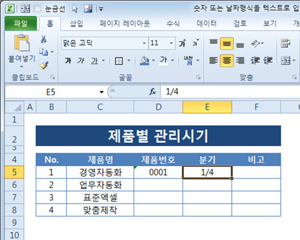
Task: Open the underline style dropdown arrow
Action: [104, 60]
